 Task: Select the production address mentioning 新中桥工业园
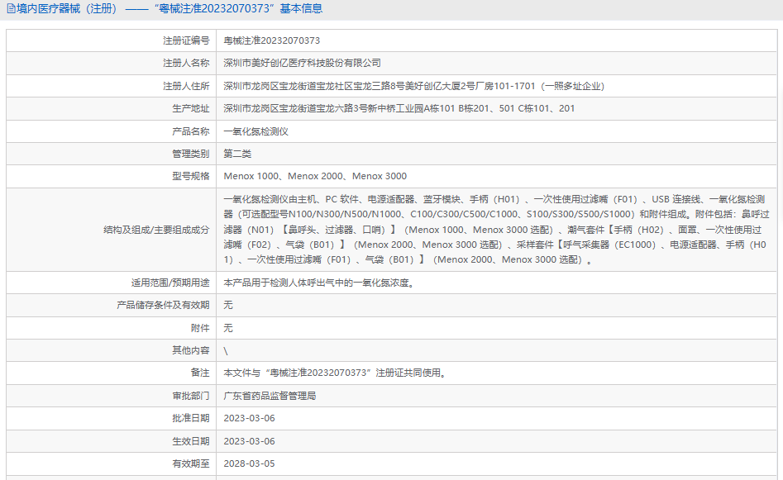[x=399, y=109]
